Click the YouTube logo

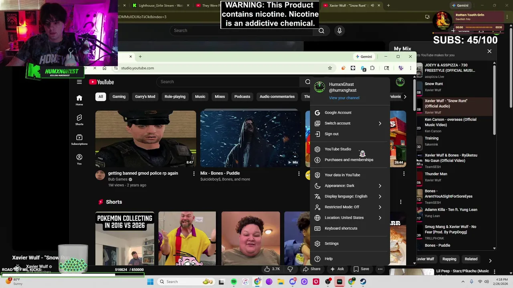pyautogui.click(x=101, y=82)
